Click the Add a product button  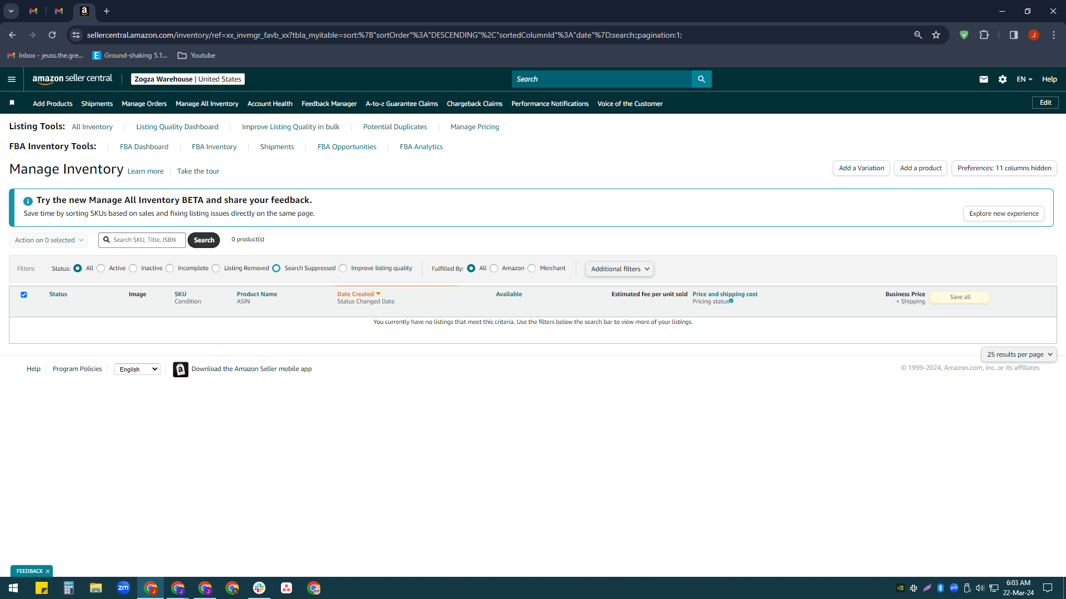pyautogui.click(x=921, y=168)
